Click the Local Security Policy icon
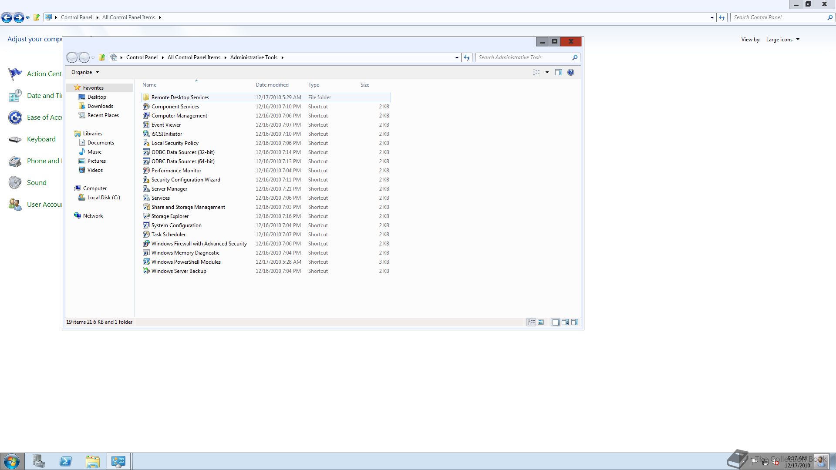 click(146, 143)
